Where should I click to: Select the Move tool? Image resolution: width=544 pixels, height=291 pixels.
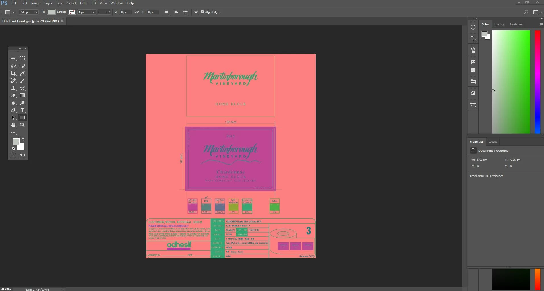pos(13,58)
